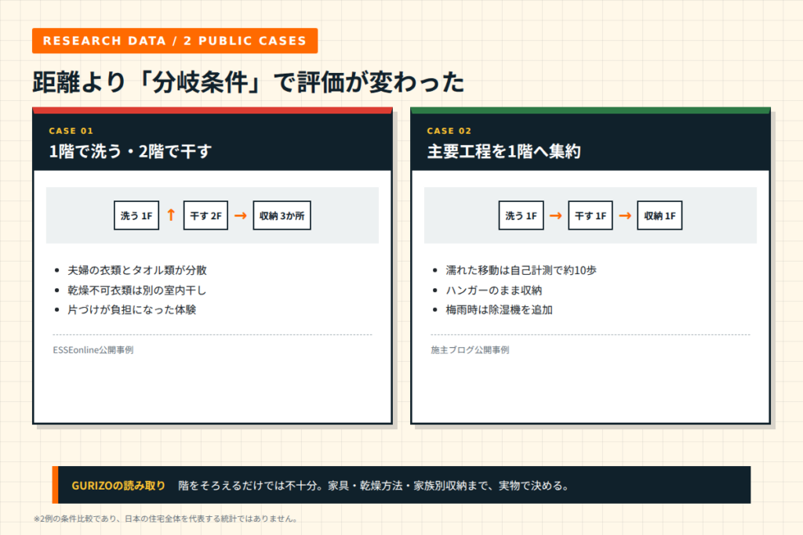
Task: Click the ESSEonline公開事例 source note
Action: [x=93, y=350]
